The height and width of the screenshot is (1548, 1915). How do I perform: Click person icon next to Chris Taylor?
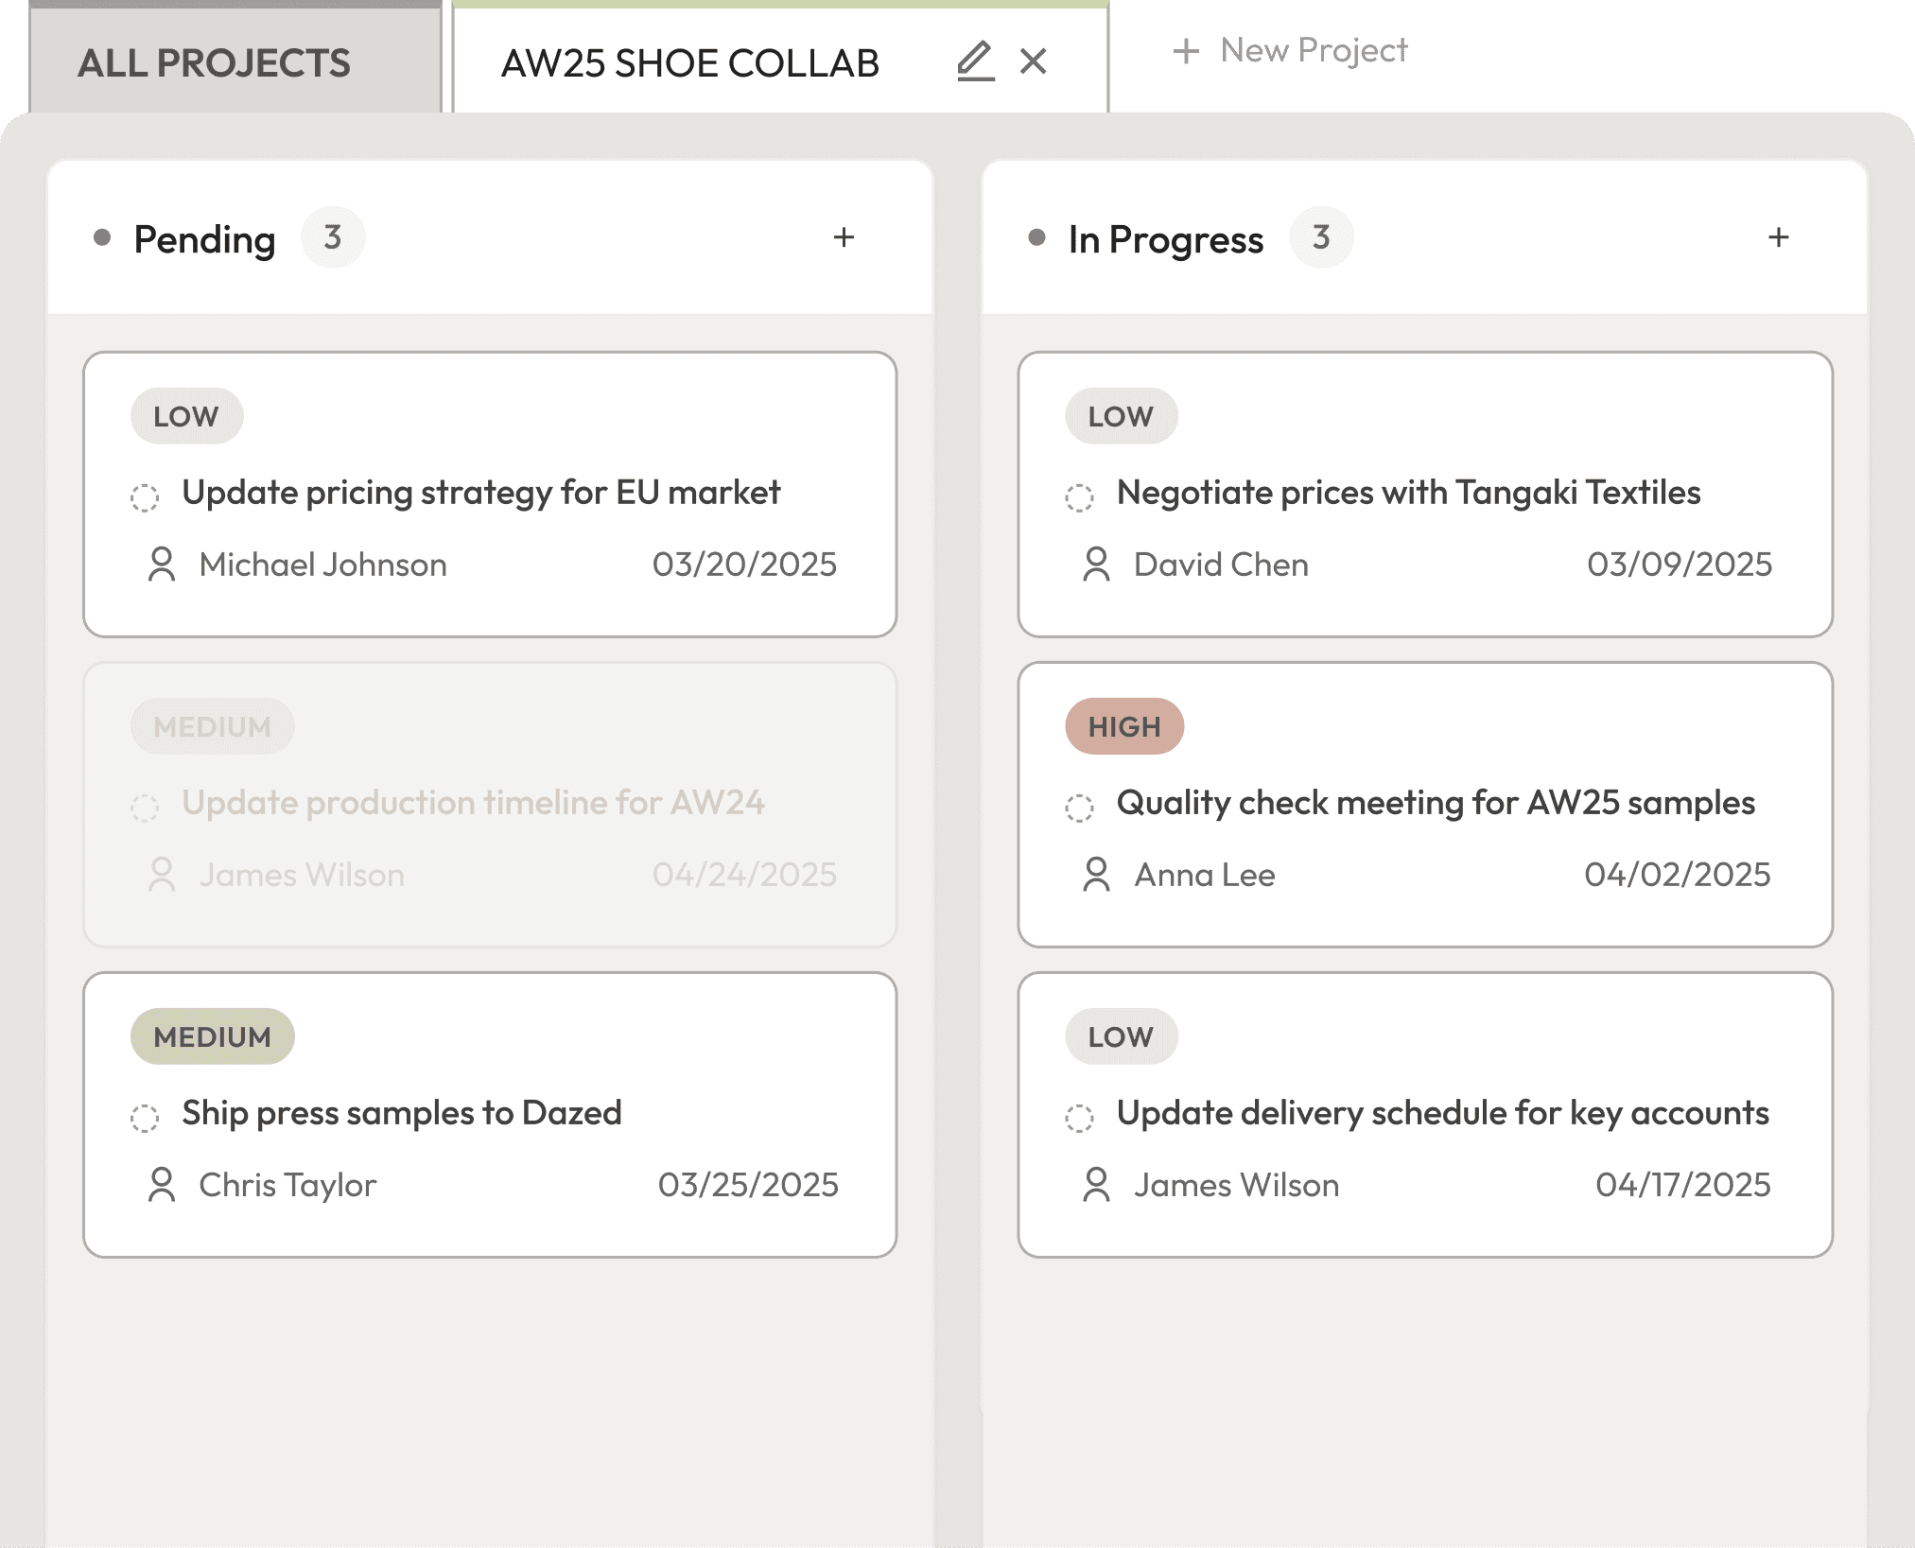coord(162,1185)
